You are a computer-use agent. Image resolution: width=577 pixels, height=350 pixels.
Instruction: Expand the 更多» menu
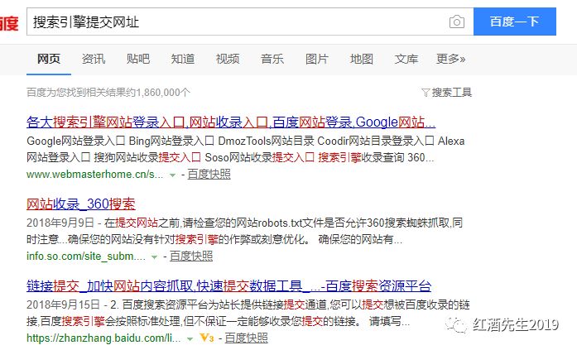point(451,59)
